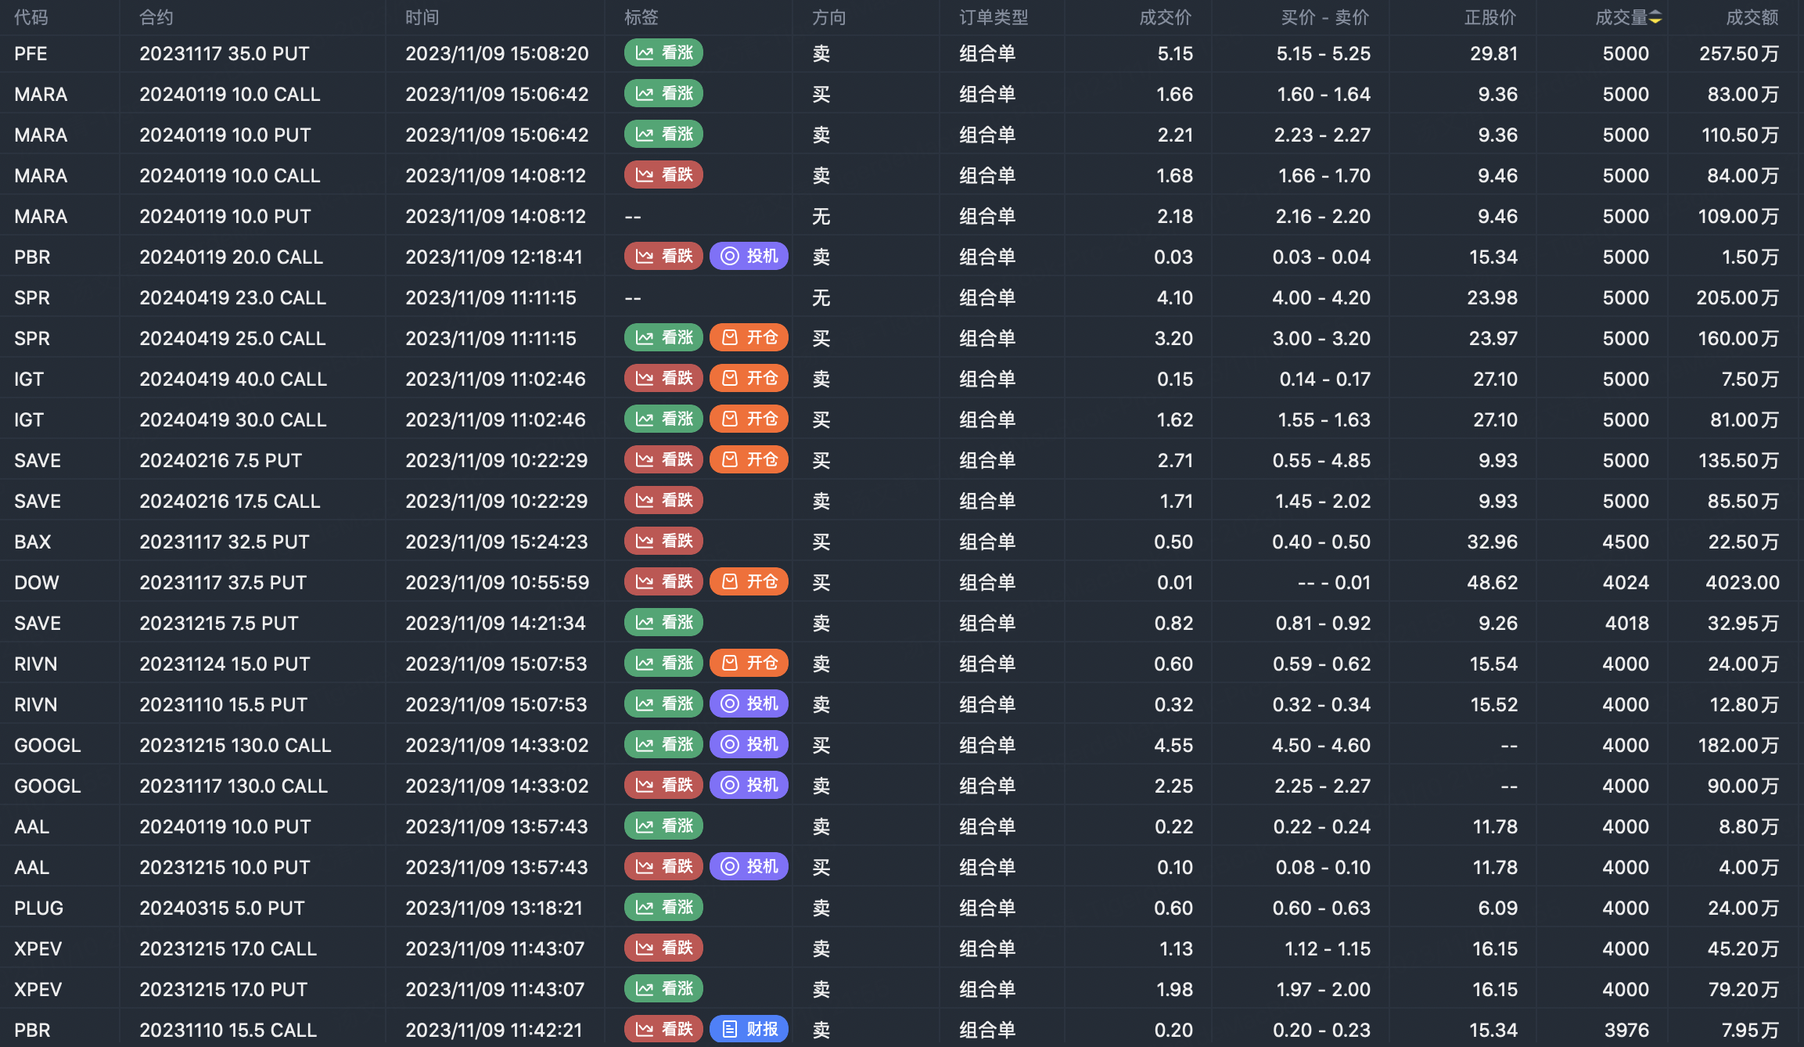
Task: Click the 成交价 column header
Action: pos(1166,17)
